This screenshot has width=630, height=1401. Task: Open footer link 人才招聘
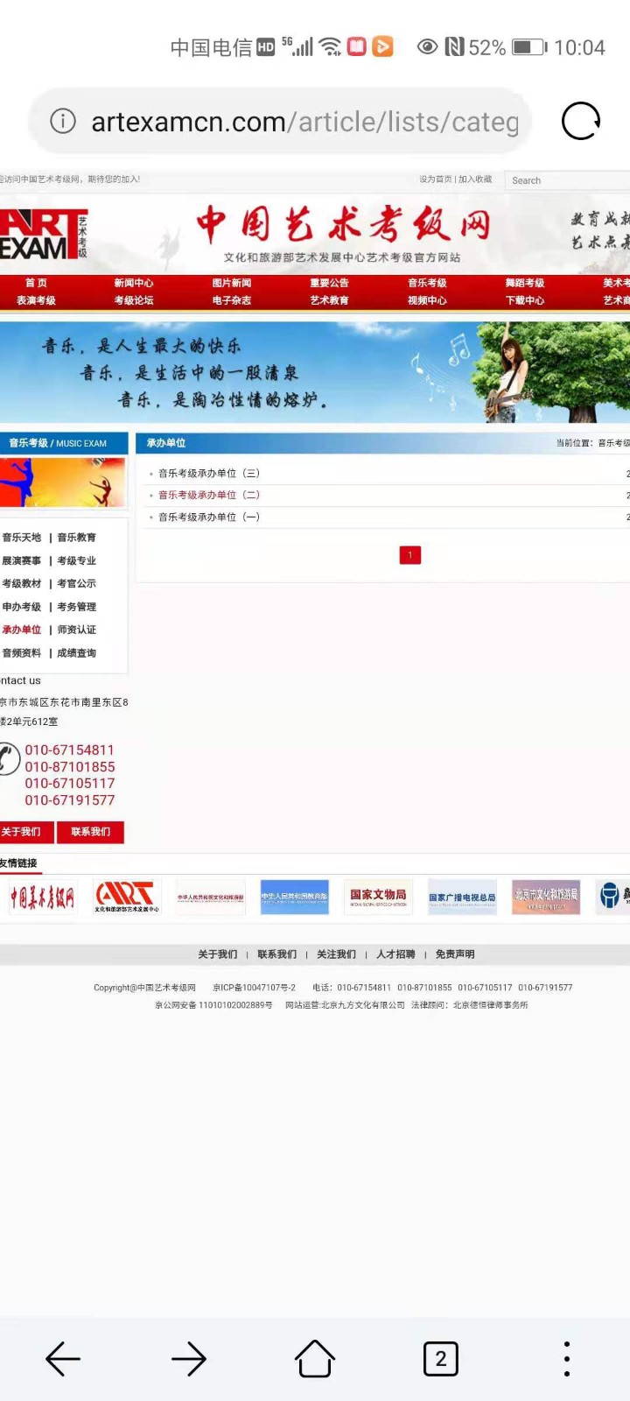[x=396, y=954]
